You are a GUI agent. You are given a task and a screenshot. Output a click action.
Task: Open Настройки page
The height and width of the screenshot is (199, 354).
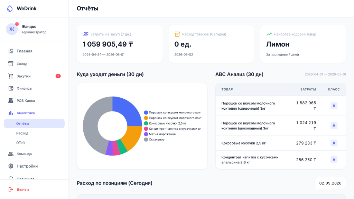pyautogui.click(x=34, y=166)
